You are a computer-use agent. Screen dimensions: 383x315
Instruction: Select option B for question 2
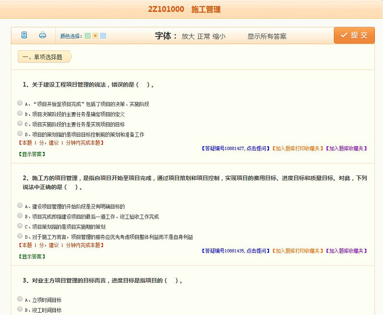point(20,216)
